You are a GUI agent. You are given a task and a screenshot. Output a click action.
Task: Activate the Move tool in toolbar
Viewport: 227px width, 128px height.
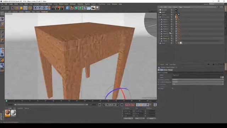[17, 8]
